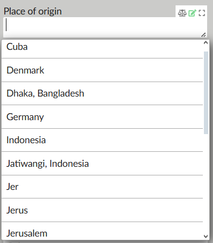Choose Denmark in the origin list
This screenshot has width=213, height=243.
pyautogui.click(x=102, y=70)
